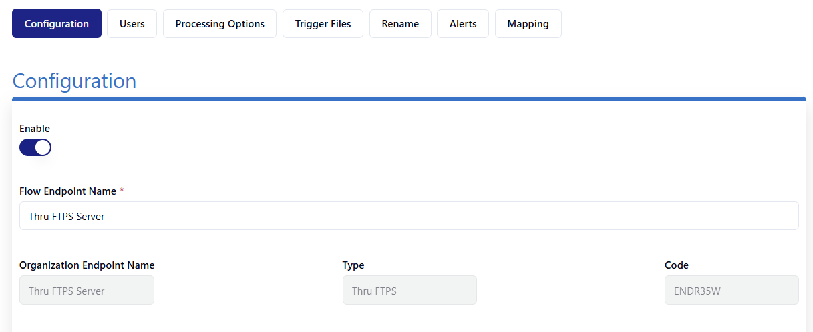View the Alerts tab

pos(463,23)
